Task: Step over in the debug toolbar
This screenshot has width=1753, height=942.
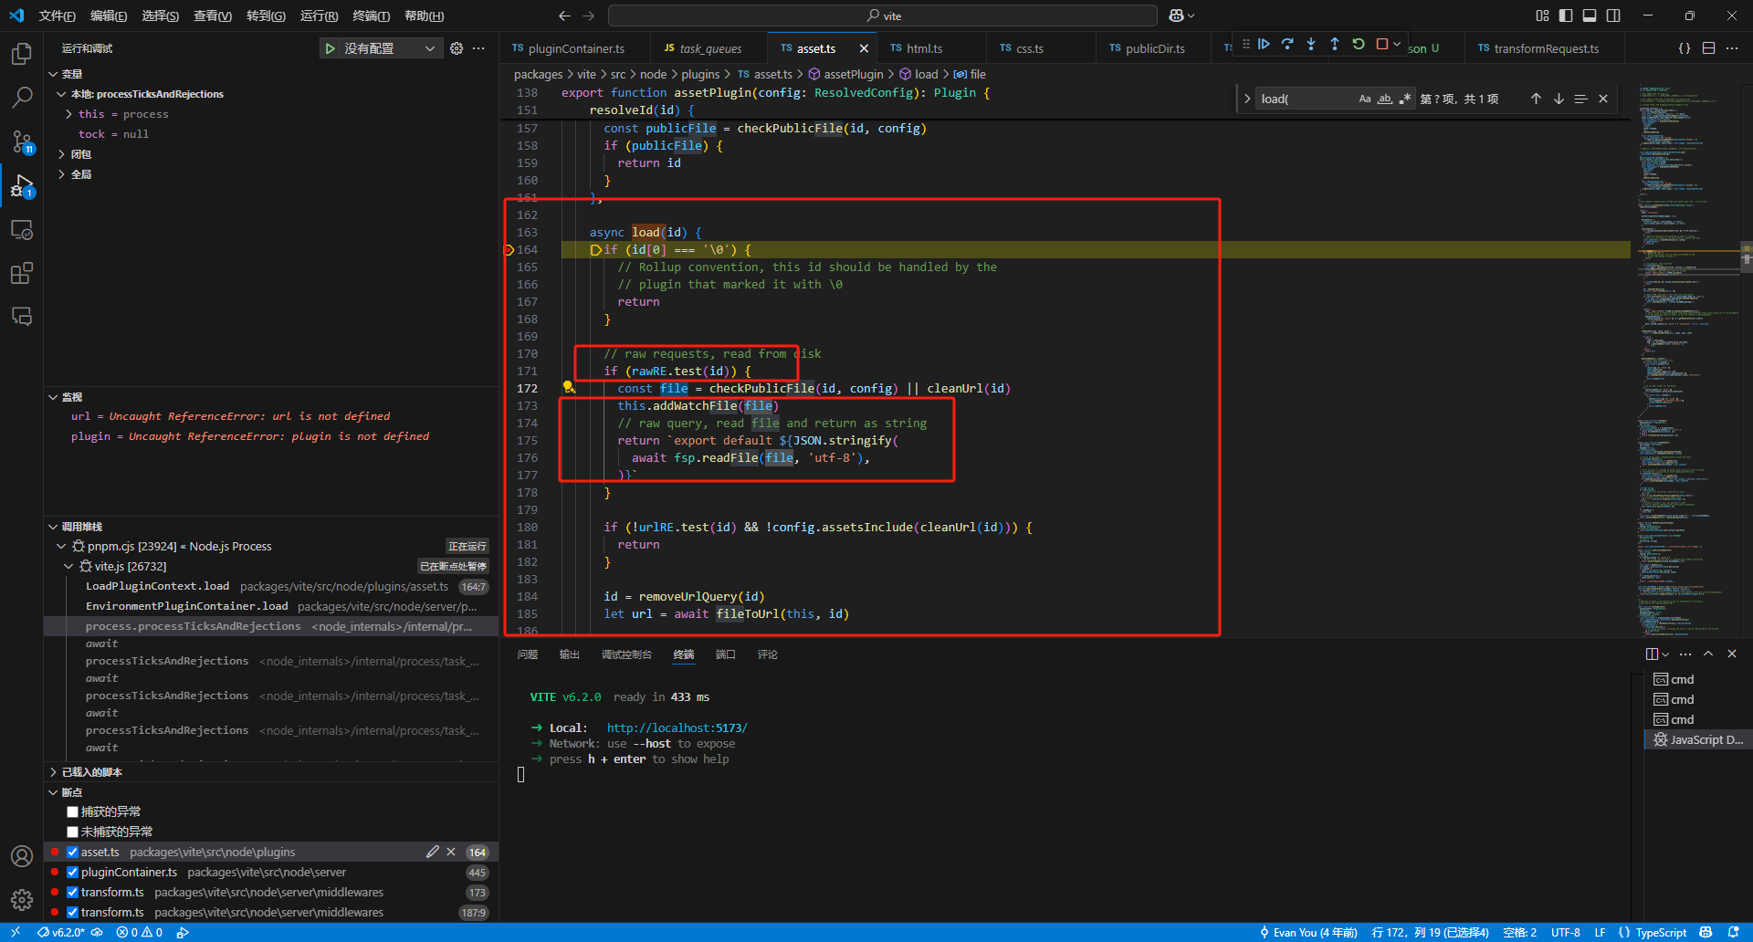Action: coord(1287,44)
